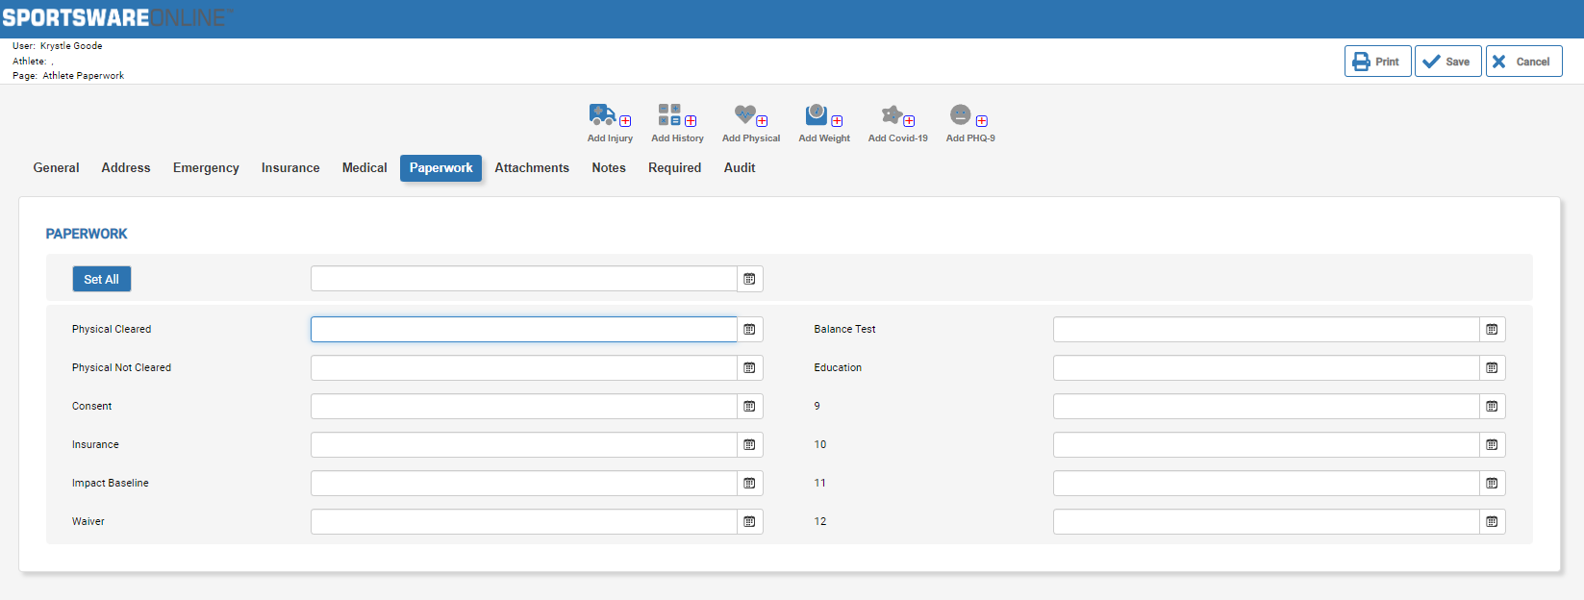Click the Add Physical heart icon

pos(745,115)
